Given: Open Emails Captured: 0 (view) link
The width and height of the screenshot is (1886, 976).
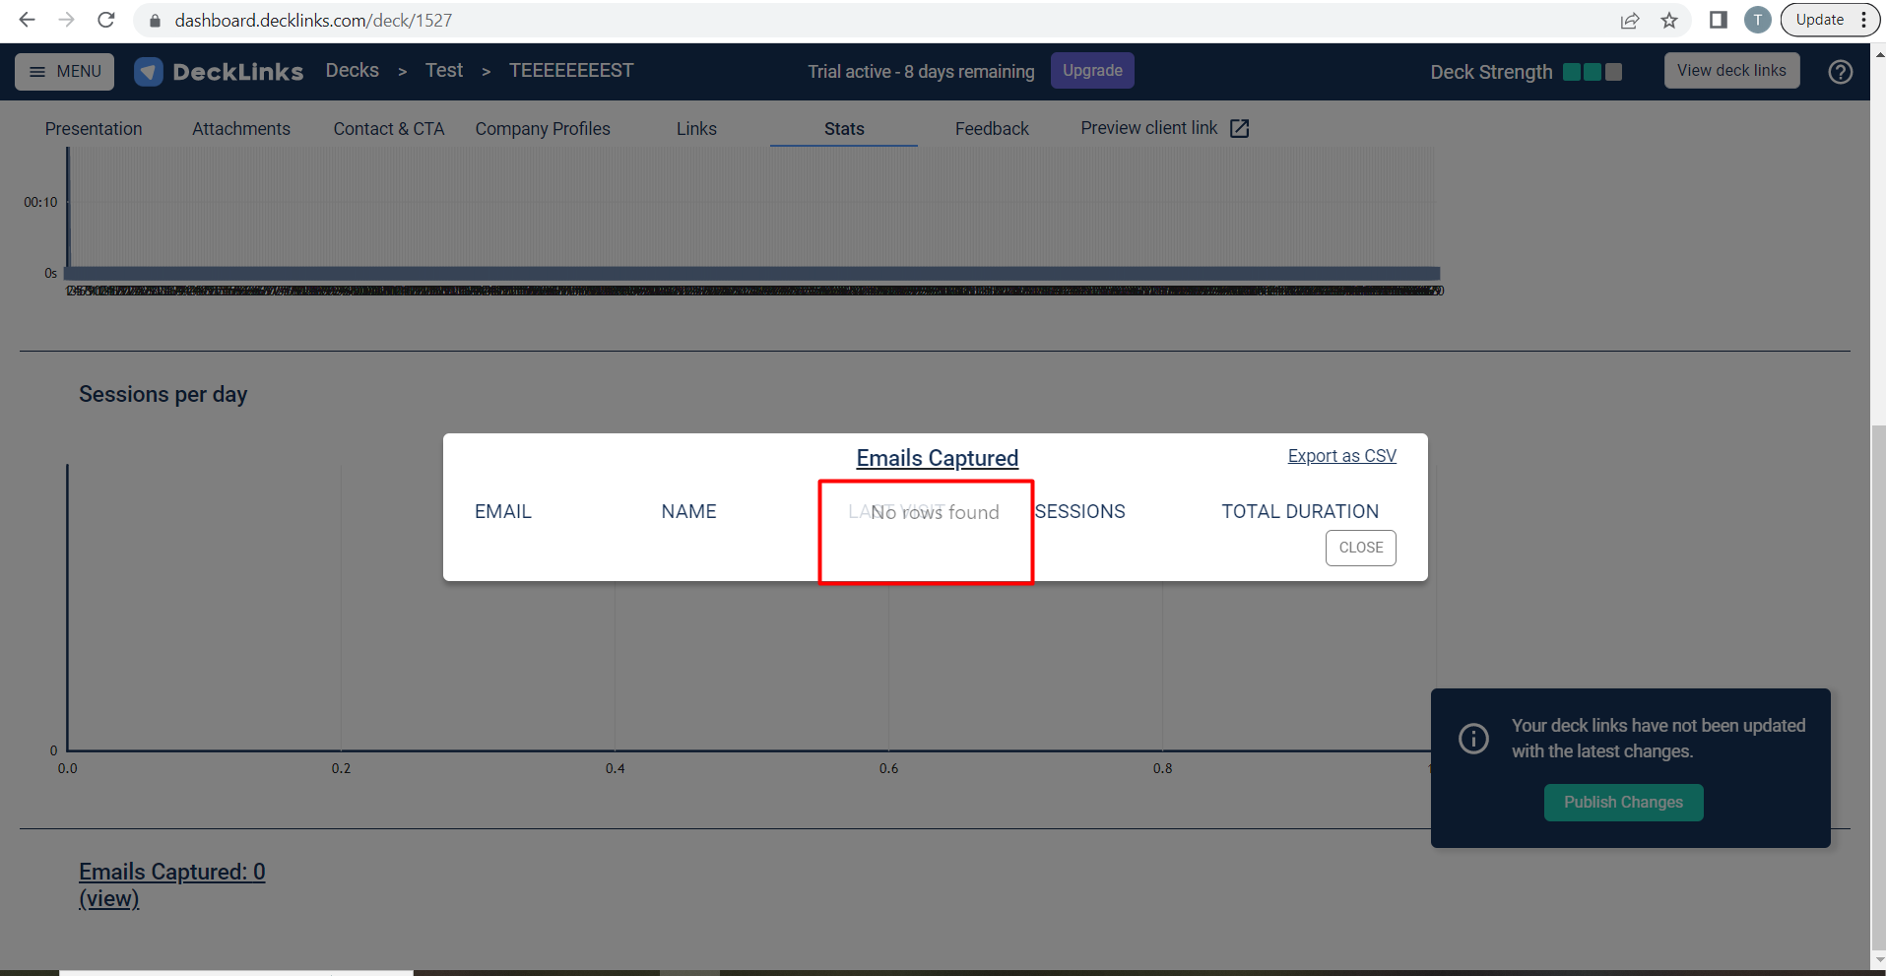Looking at the screenshot, I should [172, 884].
